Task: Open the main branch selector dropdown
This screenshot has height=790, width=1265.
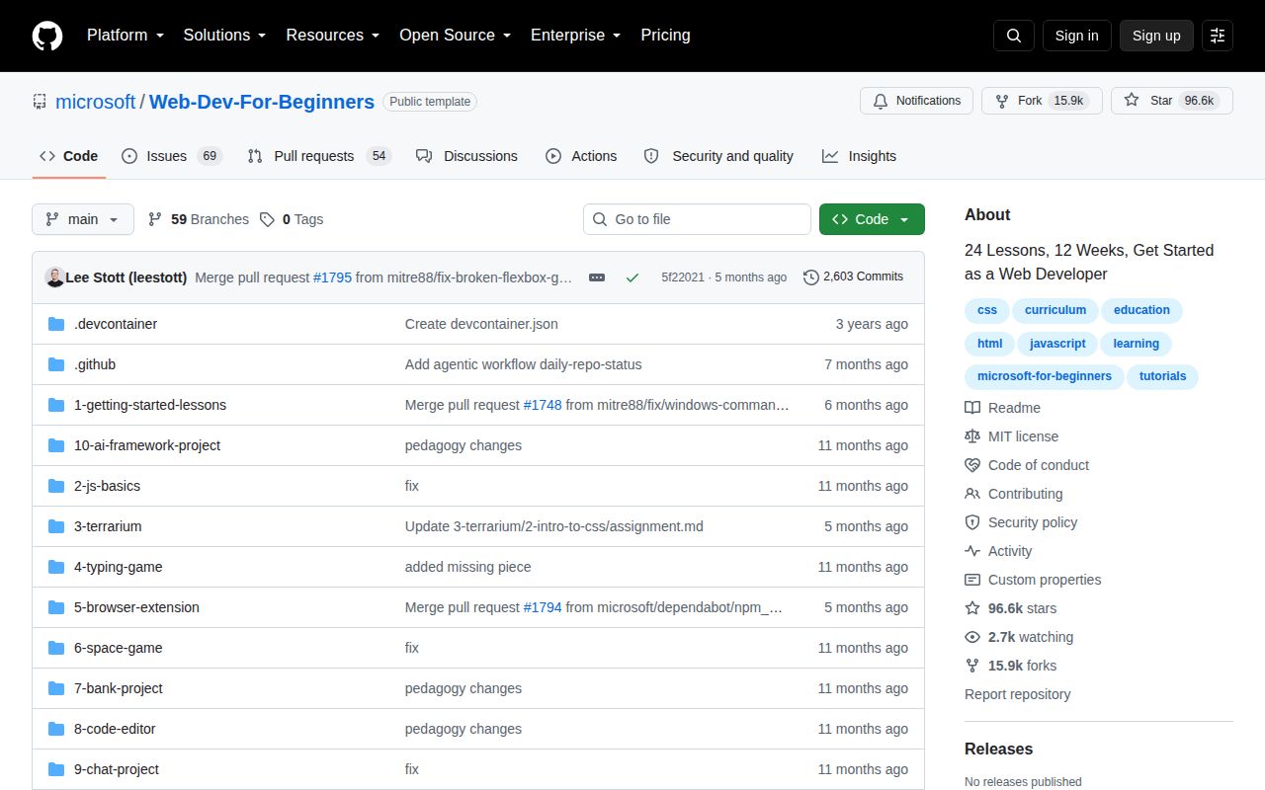Action: point(83,219)
